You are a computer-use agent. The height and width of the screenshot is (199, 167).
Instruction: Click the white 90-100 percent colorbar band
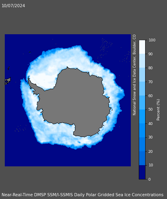(x=142, y=47)
